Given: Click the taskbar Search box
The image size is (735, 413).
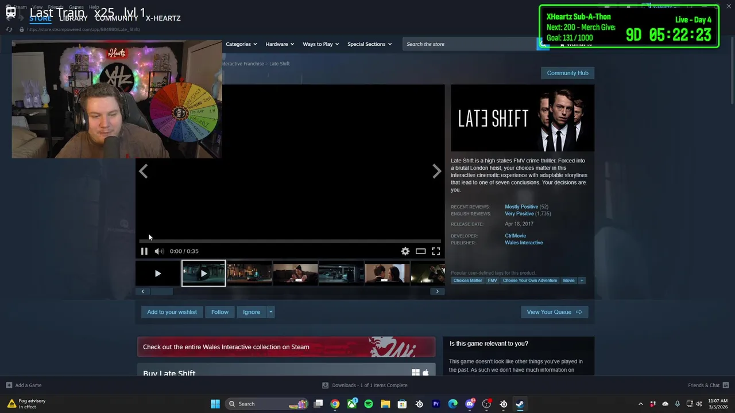Looking at the screenshot, I should point(267,404).
